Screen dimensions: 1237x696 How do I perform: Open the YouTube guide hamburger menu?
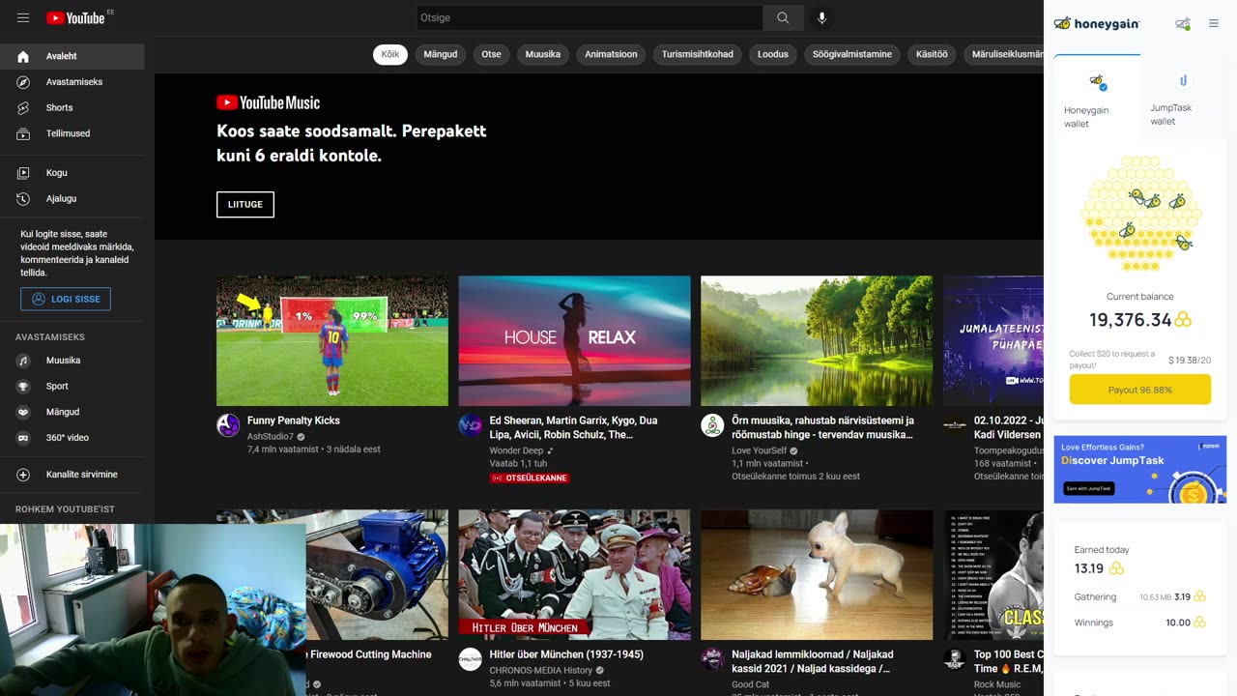coord(23,17)
